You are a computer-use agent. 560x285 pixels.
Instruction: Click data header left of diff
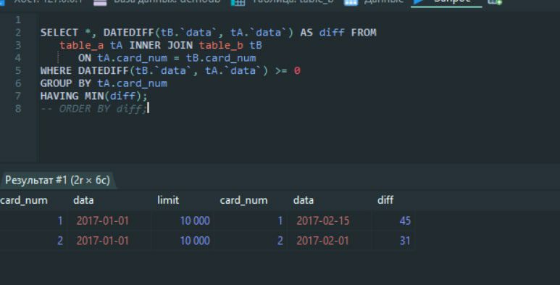point(304,200)
